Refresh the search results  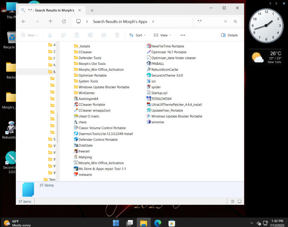[64, 22]
